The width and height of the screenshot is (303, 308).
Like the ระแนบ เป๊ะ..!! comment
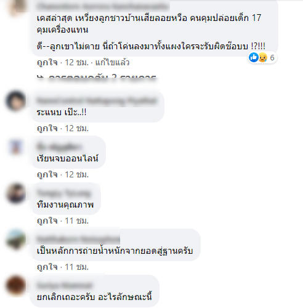(x=47, y=129)
